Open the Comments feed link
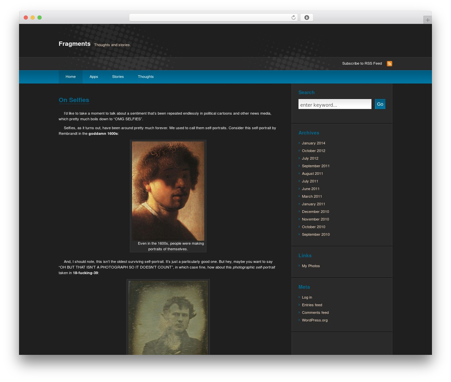The height and width of the screenshot is (382, 451). coord(315,313)
